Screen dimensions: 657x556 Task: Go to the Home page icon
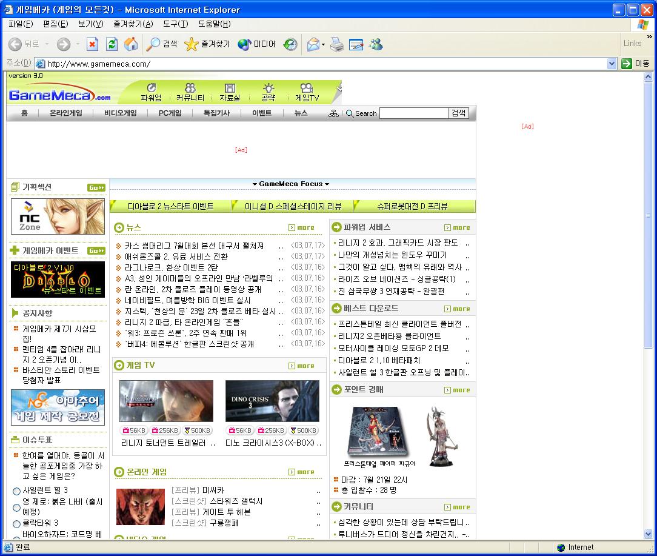[130, 44]
